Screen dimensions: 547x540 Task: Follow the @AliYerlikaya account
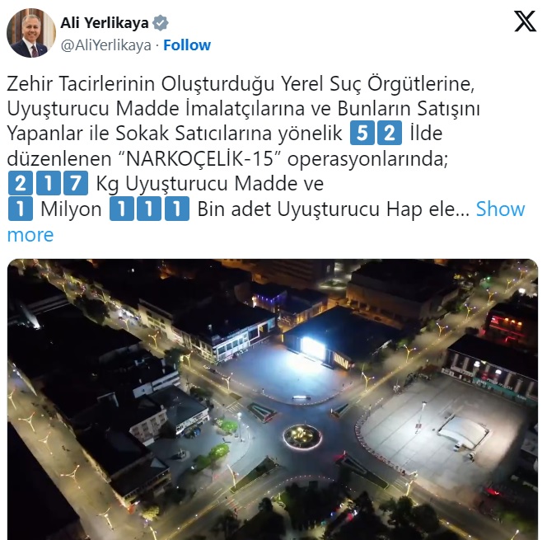(187, 45)
